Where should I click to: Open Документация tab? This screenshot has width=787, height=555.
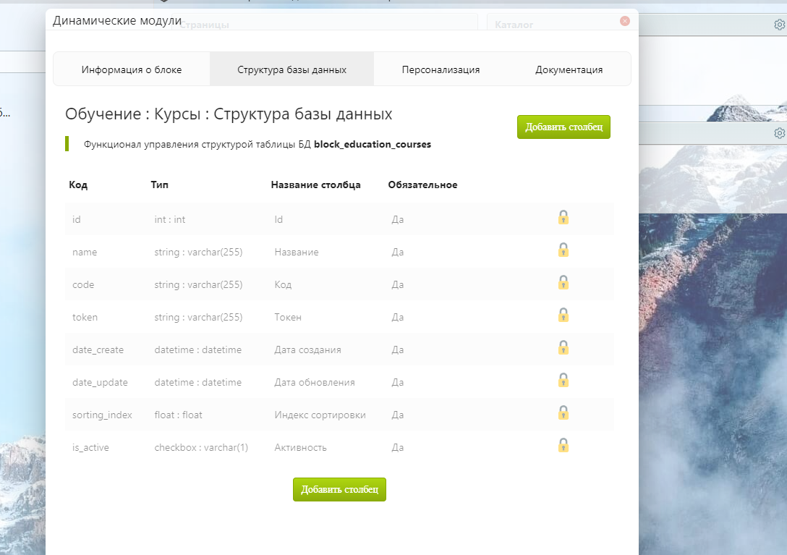pyautogui.click(x=569, y=69)
